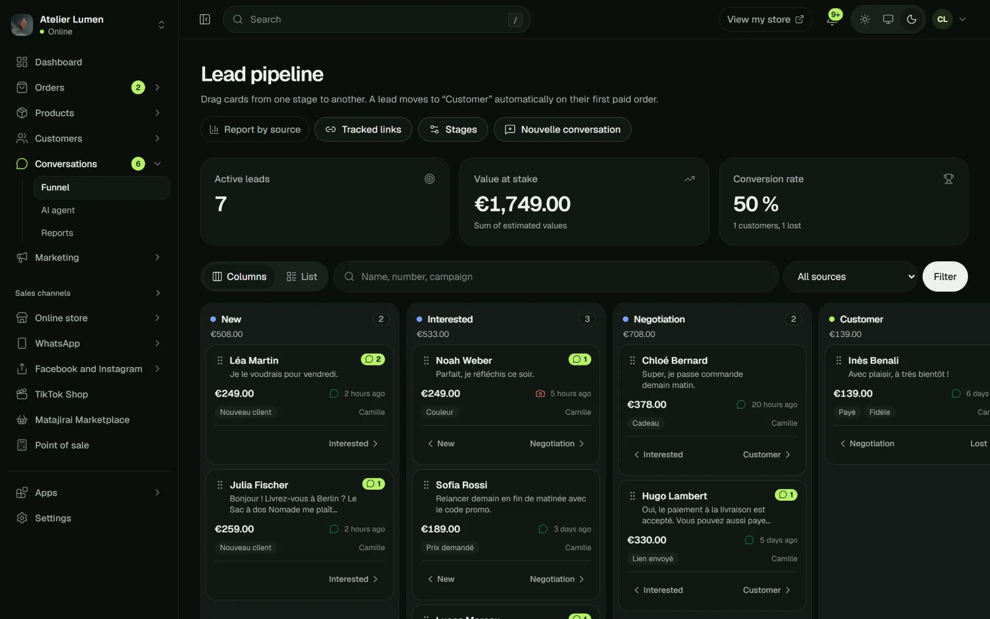Select the Funnel menu item

[102, 187]
